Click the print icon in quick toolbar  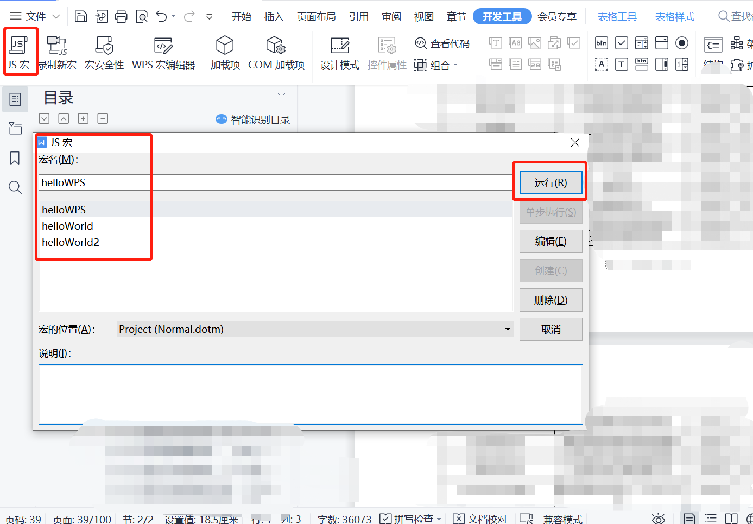point(121,17)
